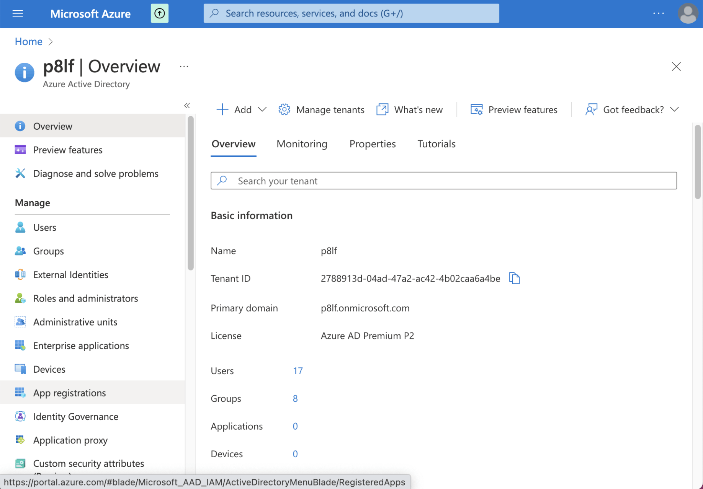Collapse the left navigation pane
The image size is (703, 489).
[x=187, y=106]
